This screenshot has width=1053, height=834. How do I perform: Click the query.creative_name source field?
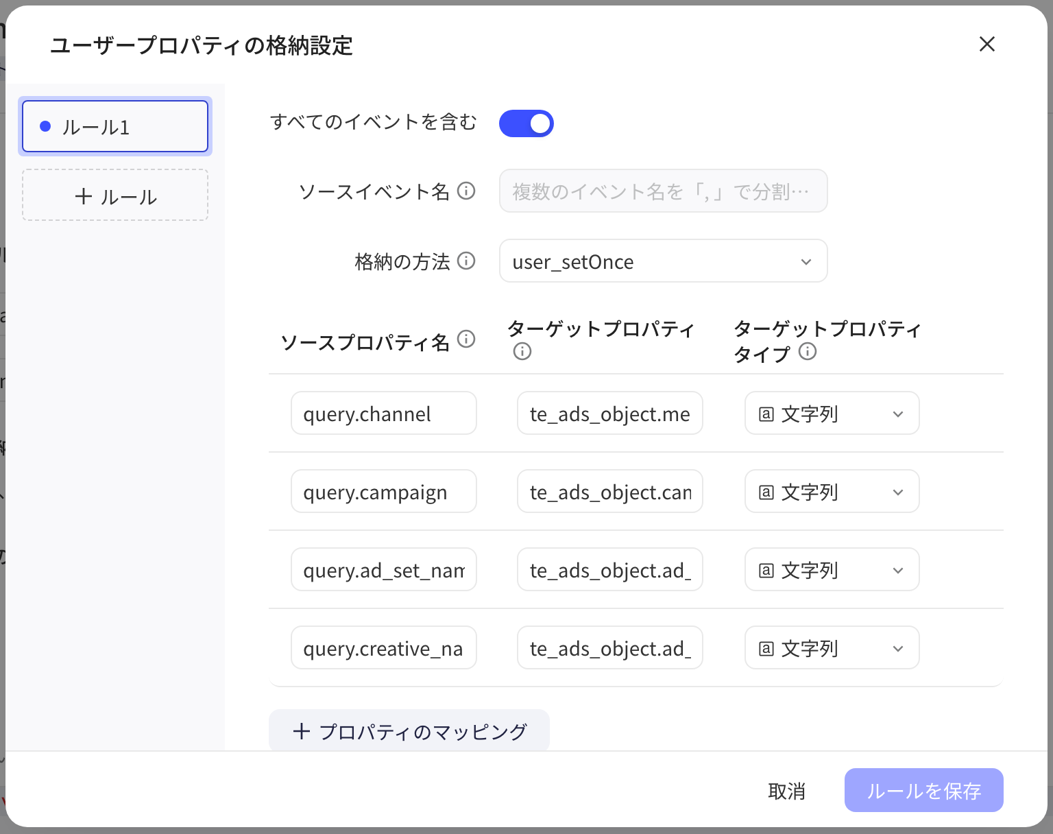[384, 647]
